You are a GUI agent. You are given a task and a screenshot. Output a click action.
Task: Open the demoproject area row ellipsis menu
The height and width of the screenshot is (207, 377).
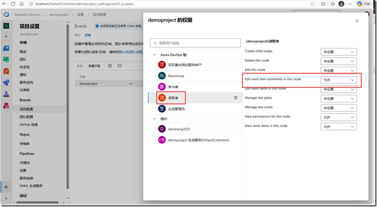pyautogui.click(x=131, y=84)
